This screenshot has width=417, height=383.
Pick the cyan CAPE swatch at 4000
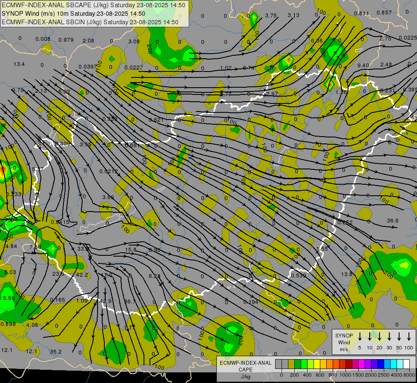(394, 364)
